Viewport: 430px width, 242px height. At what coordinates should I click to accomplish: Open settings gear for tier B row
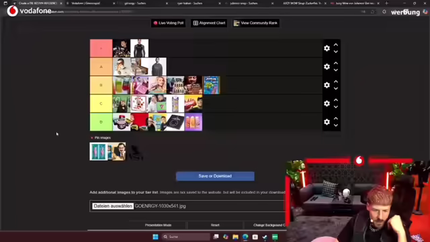pyautogui.click(x=327, y=85)
